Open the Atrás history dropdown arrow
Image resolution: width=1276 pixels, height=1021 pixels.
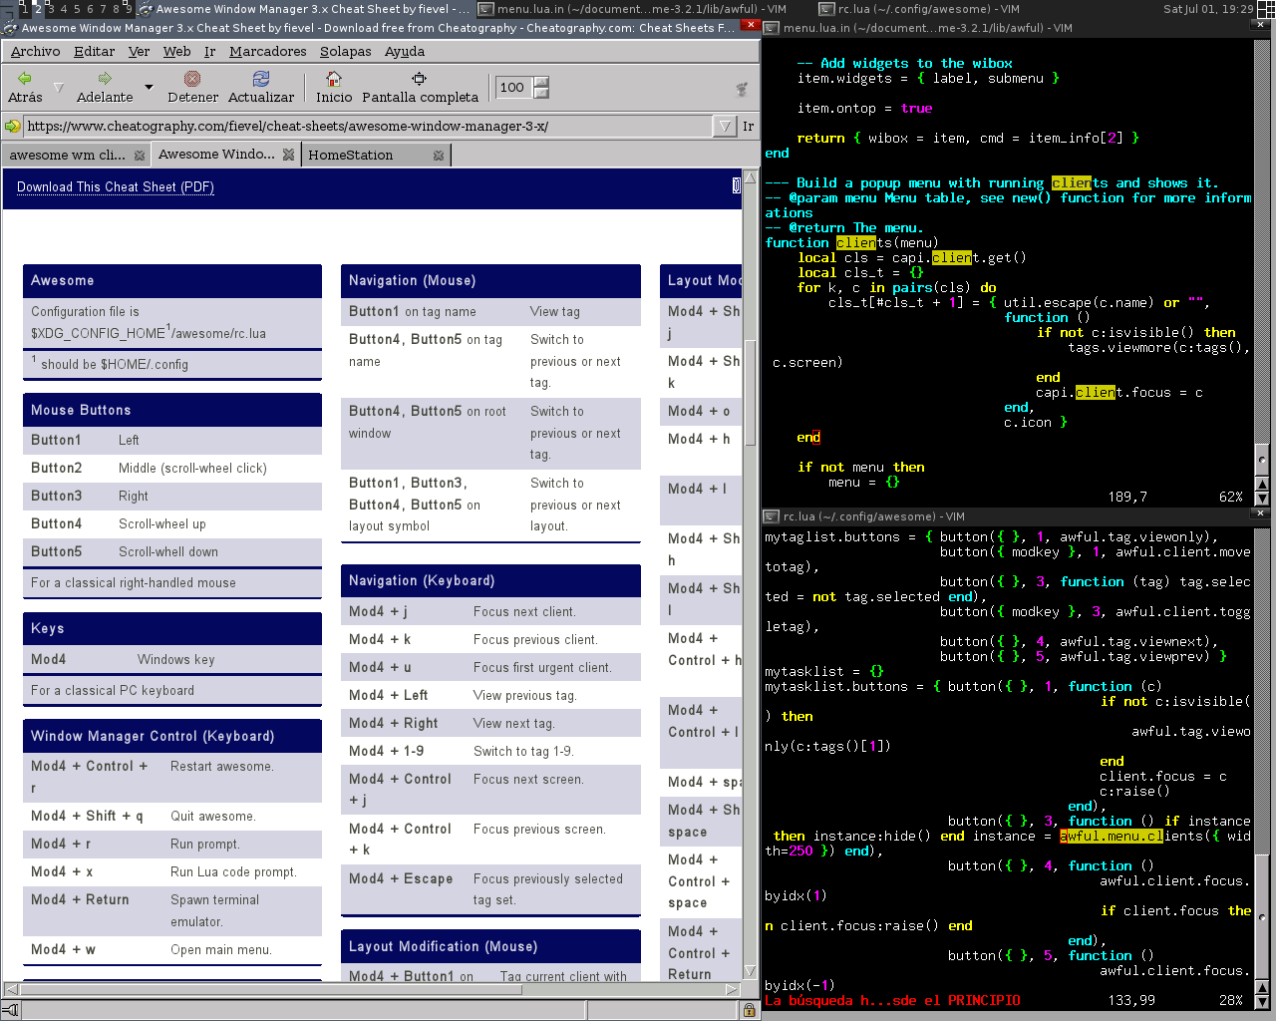pos(58,88)
